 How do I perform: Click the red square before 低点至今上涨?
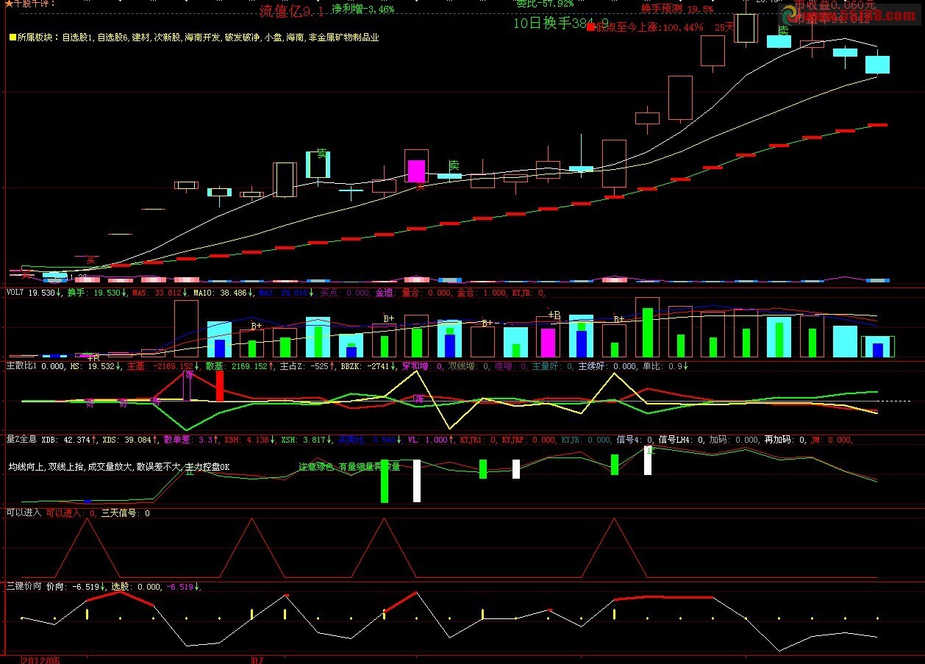coord(590,27)
